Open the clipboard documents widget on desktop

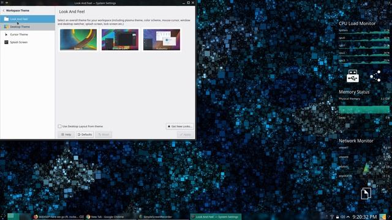point(366,193)
